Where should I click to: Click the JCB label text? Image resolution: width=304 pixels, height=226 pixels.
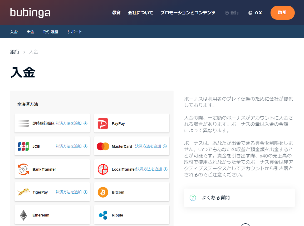pos(36,146)
